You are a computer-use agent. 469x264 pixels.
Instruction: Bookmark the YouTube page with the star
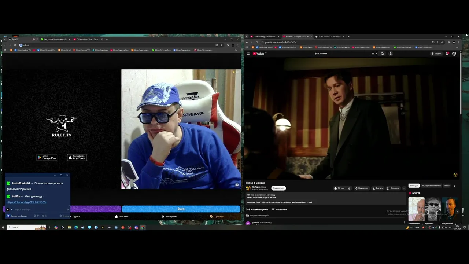pos(442,42)
